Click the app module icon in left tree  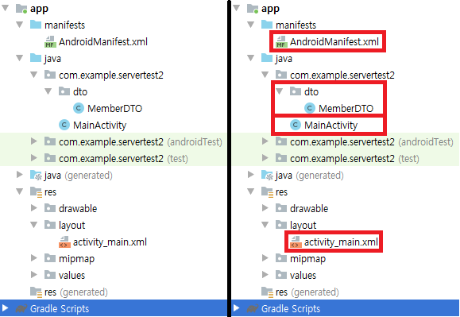[21, 9]
